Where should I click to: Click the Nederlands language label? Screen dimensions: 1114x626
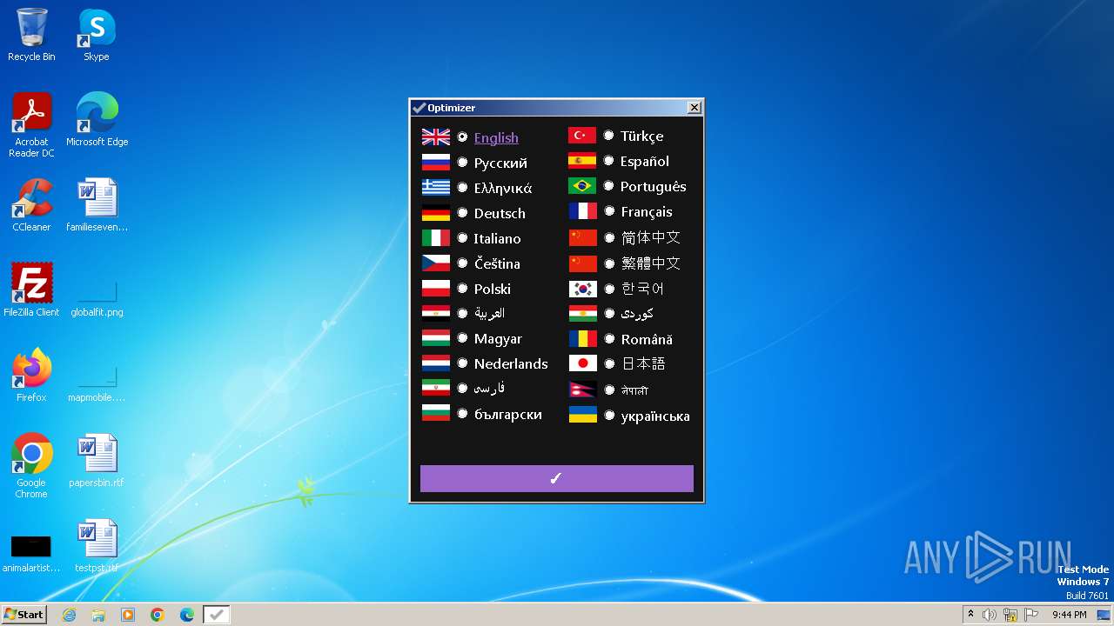point(511,363)
